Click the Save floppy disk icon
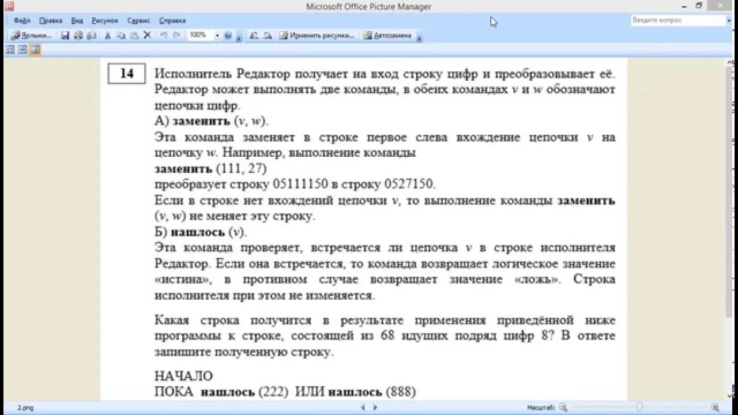The width and height of the screenshot is (738, 415). click(x=65, y=35)
